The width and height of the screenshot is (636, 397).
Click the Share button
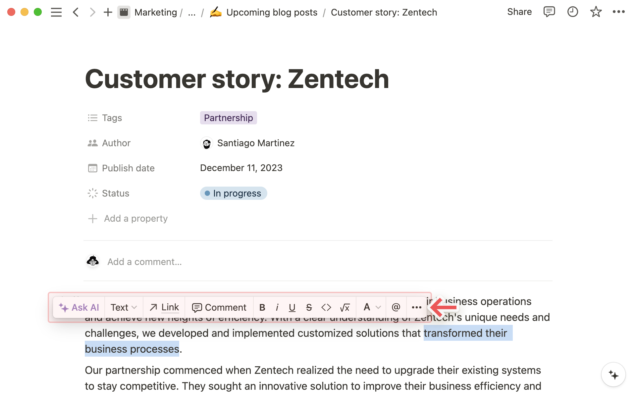519,12
